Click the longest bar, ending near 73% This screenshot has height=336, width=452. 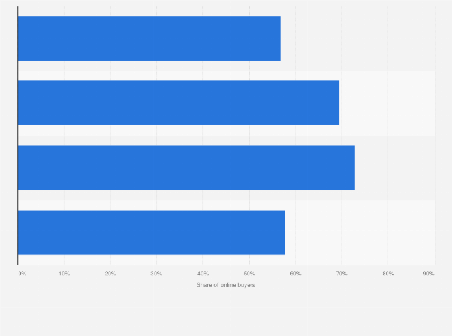186,167
